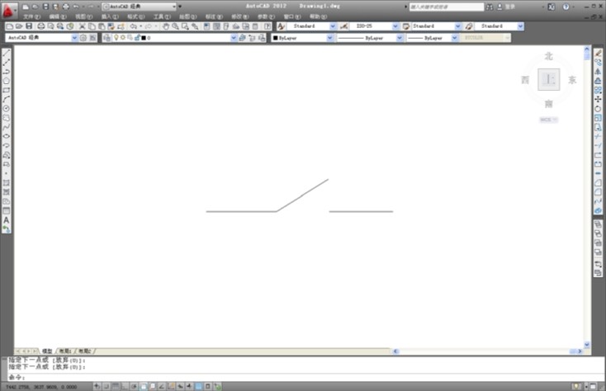606x391 pixels.
Task: Select the Rectangle drawing tool
Action: tap(7, 90)
